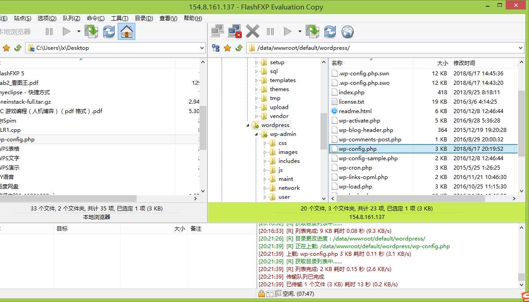The image size is (529, 302).
Task: Click the globe switch-to-remote browser icon
Action: coord(347,32)
